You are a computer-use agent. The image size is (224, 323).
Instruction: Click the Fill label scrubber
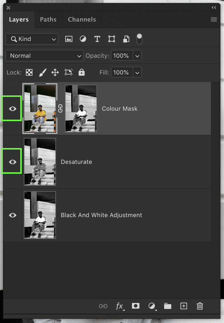tap(104, 72)
